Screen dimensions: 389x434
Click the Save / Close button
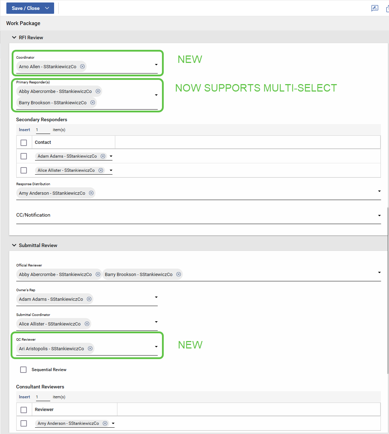click(x=25, y=8)
